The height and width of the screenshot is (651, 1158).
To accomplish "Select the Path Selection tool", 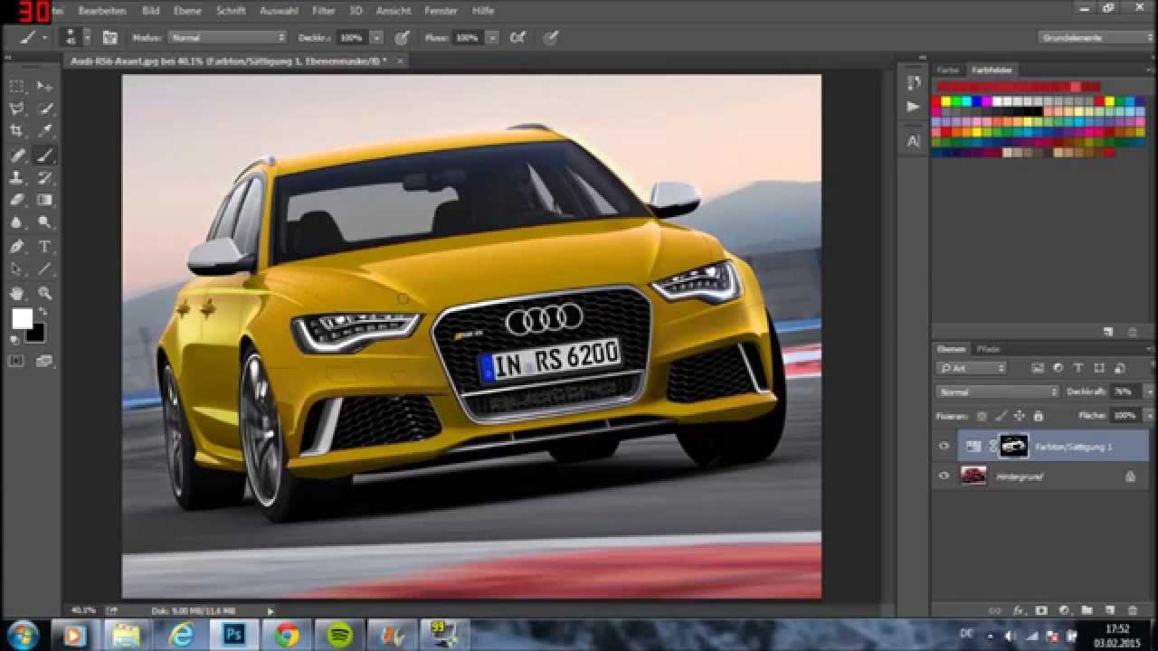I will pyautogui.click(x=16, y=269).
